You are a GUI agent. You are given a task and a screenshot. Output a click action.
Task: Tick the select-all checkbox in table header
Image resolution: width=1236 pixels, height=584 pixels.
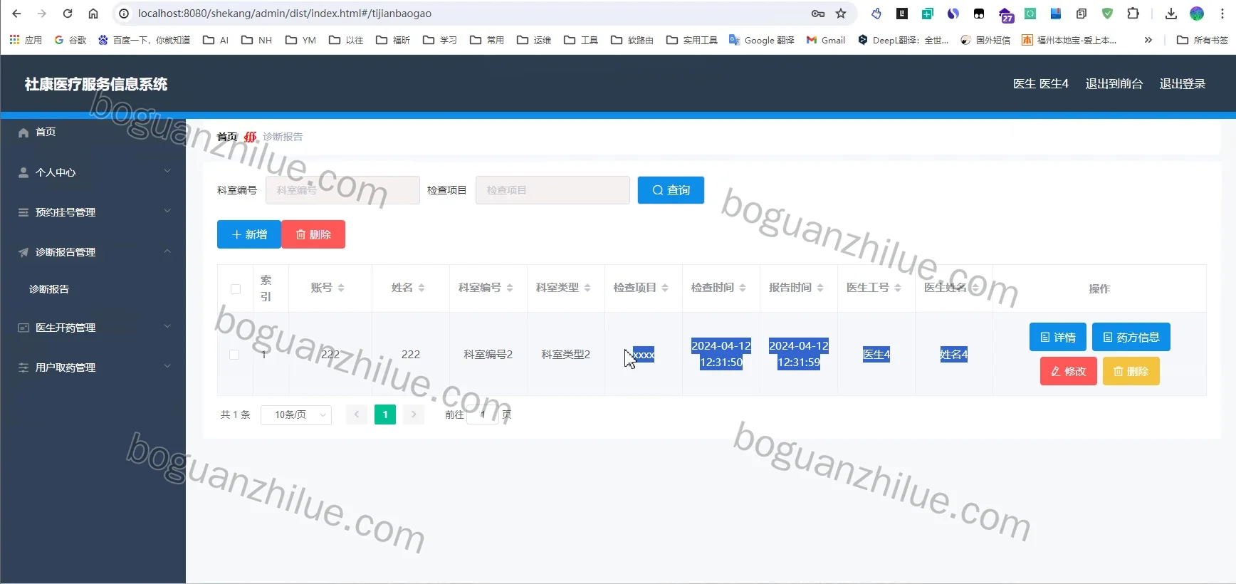point(236,289)
